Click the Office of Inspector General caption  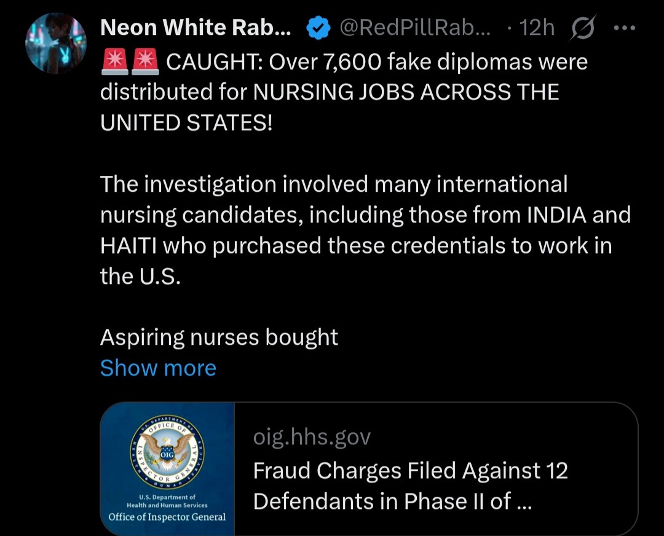coord(167,516)
